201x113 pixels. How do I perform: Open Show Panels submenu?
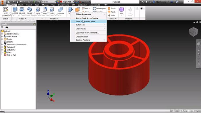point(88,29)
